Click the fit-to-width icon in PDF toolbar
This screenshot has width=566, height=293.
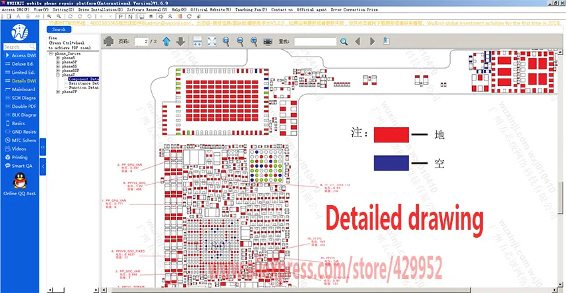(198, 41)
